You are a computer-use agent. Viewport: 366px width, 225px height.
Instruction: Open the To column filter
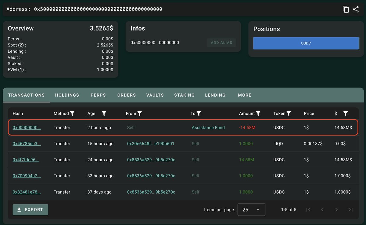point(199,113)
